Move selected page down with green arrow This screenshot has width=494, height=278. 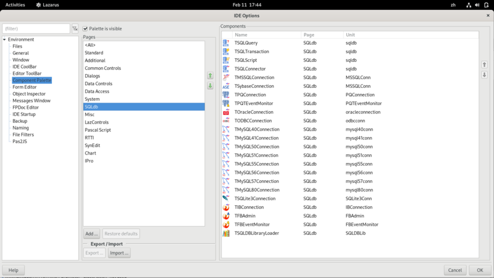tap(210, 86)
